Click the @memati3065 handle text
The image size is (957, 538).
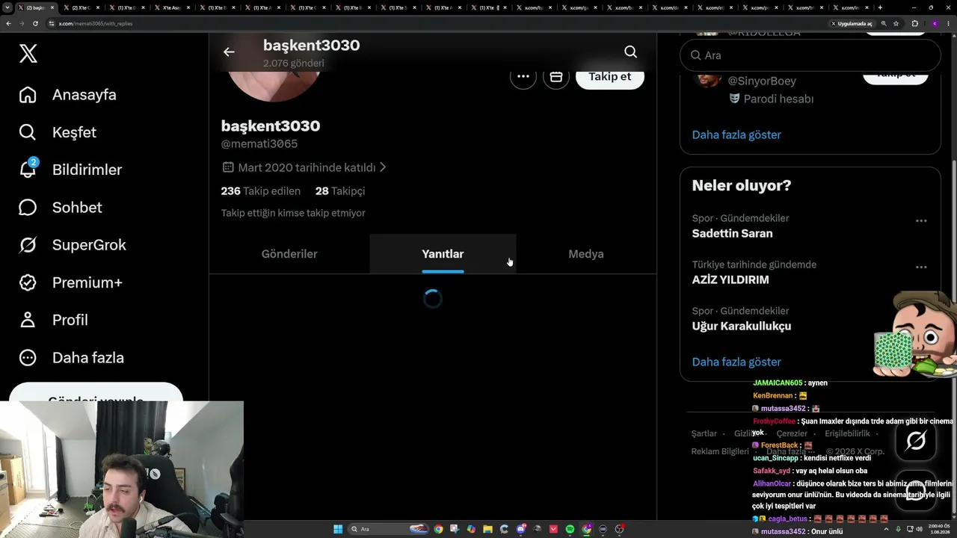coord(259,143)
